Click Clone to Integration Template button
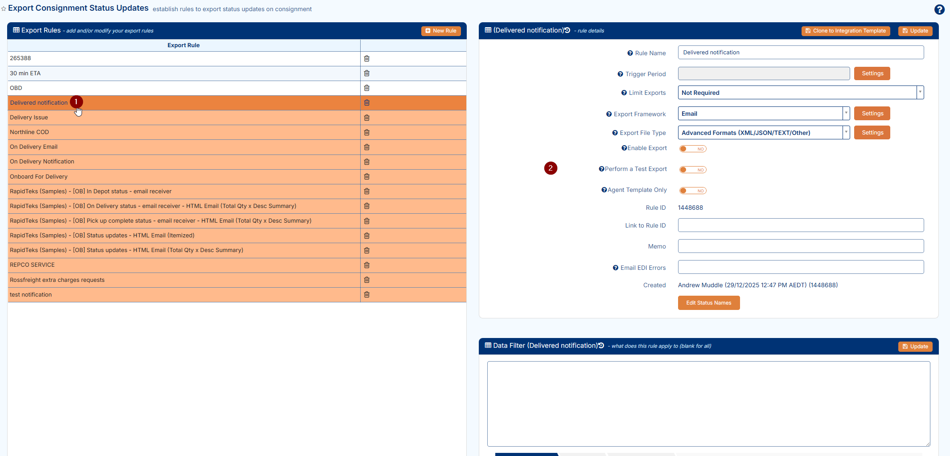The width and height of the screenshot is (950, 456). coord(845,31)
